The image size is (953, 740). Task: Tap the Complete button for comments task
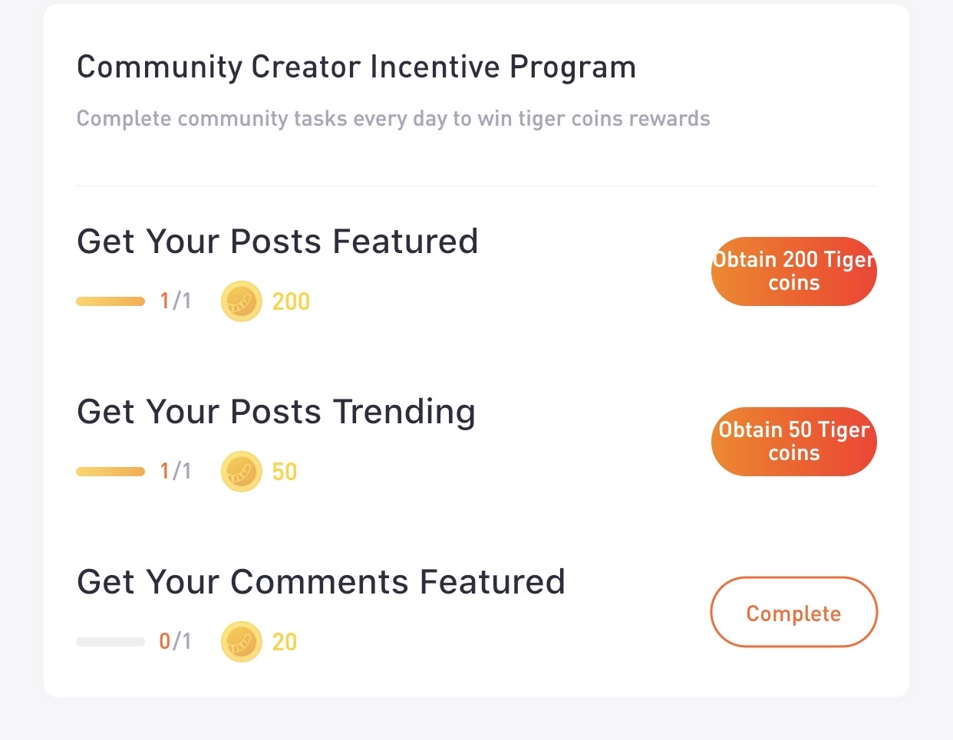pos(793,613)
